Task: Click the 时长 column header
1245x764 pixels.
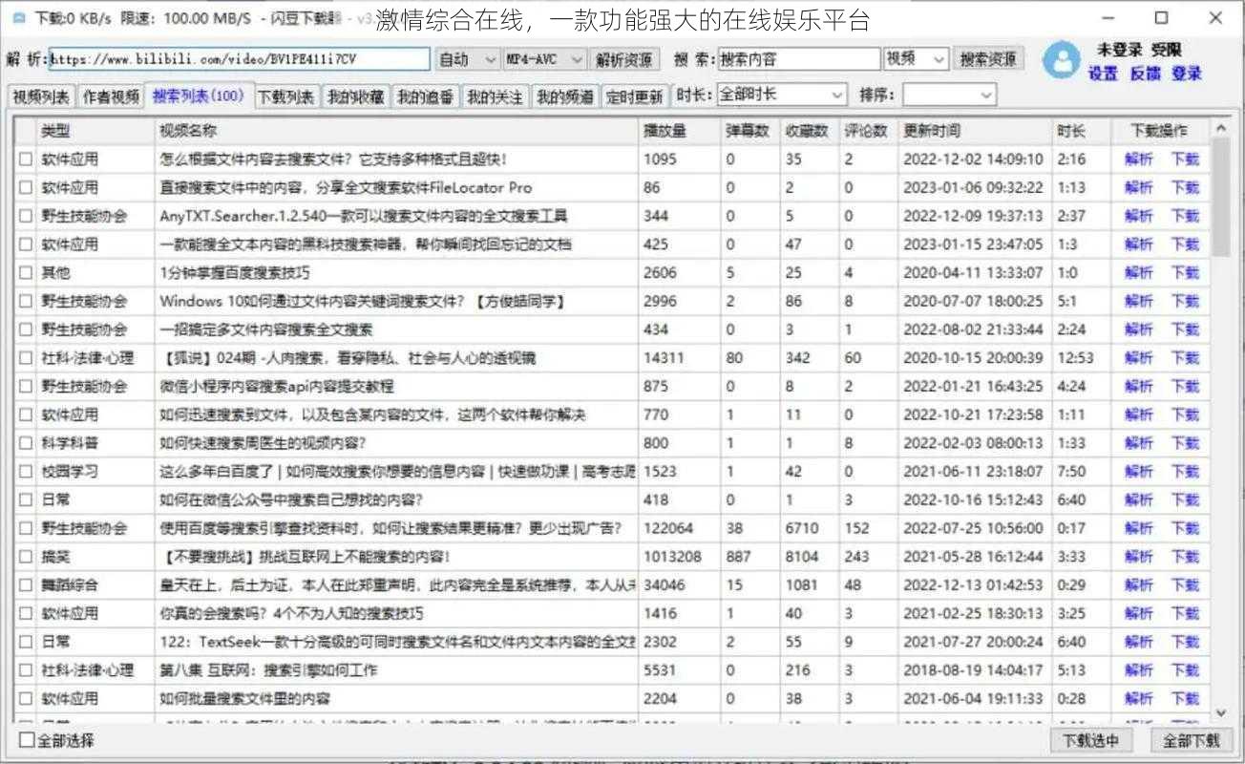Action: click(1082, 131)
